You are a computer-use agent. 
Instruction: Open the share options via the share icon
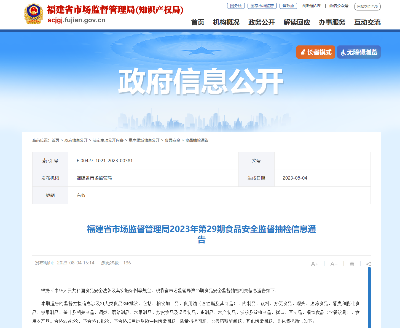coord(369,264)
